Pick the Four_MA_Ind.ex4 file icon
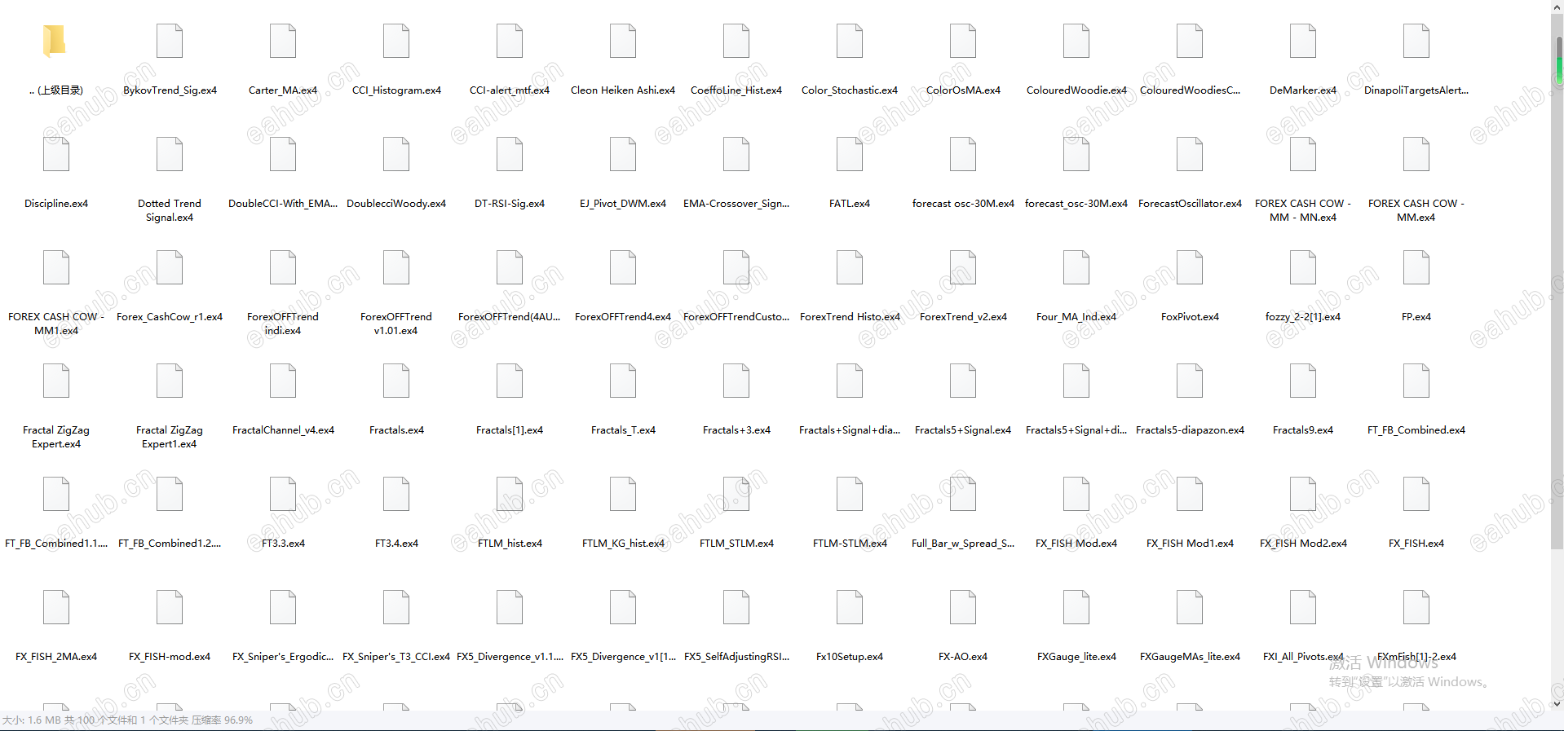Screen dimensions: 1564x731 pyautogui.click(x=1076, y=267)
